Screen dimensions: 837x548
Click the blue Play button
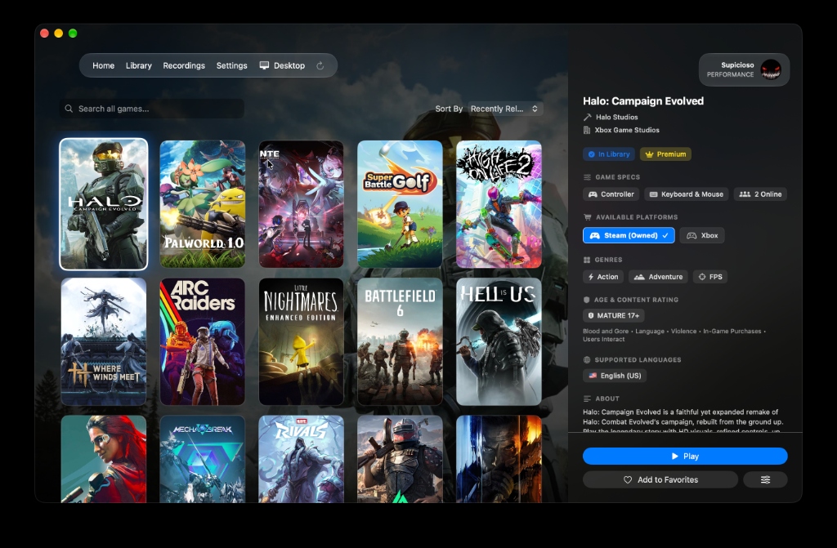pyautogui.click(x=685, y=457)
